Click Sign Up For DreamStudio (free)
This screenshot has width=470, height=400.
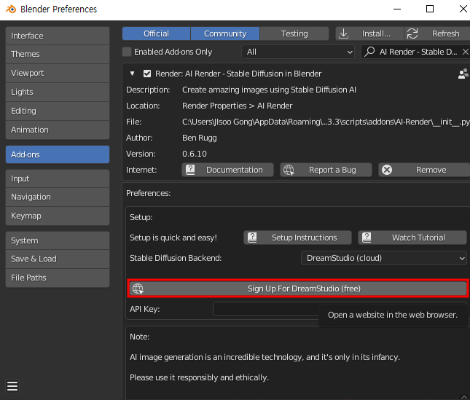click(x=298, y=289)
